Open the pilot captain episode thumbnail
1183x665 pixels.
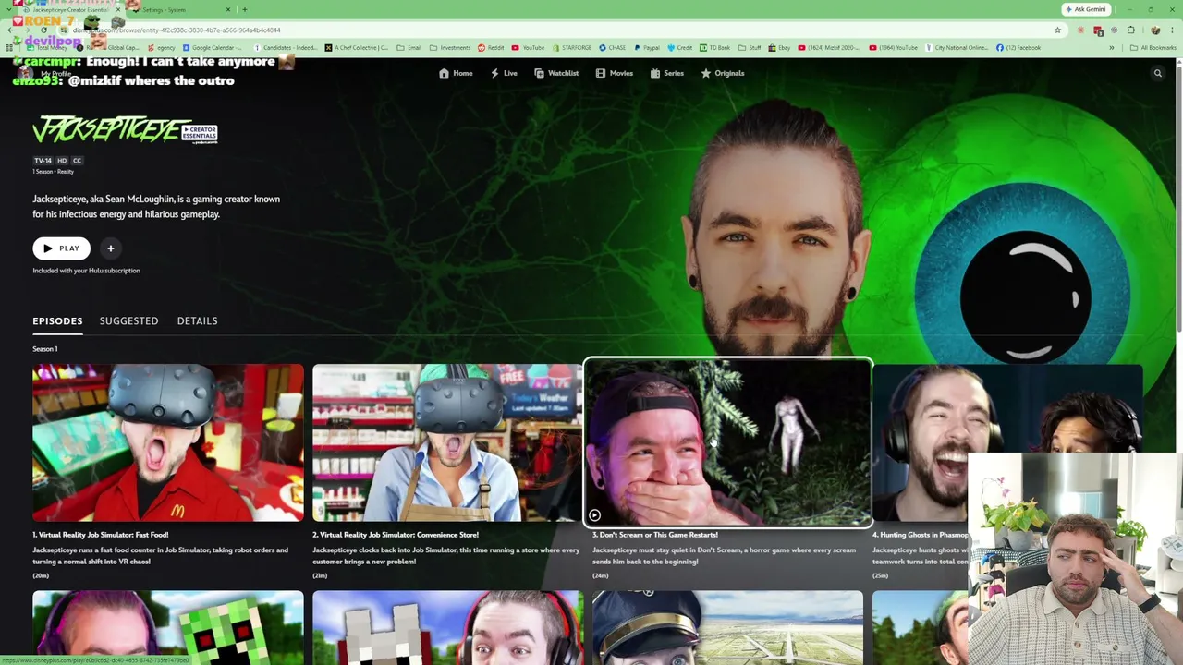728,627
